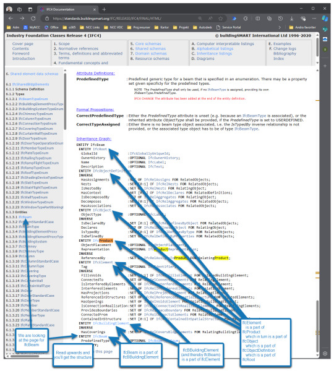Select IfcBeamTypeEnum in types list
This screenshot has width=334, height=371.
pos(33,99)
